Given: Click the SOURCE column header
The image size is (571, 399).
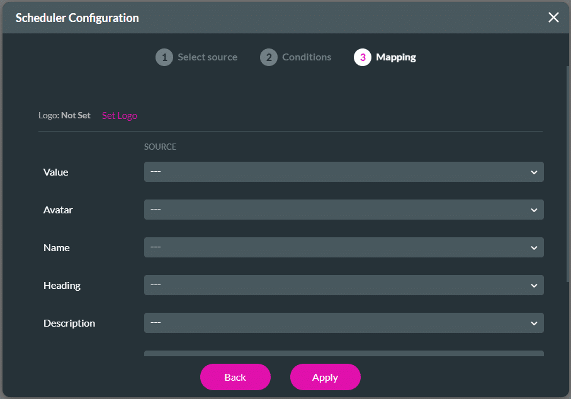Looking at the screenshot, I should coord(160,147).
